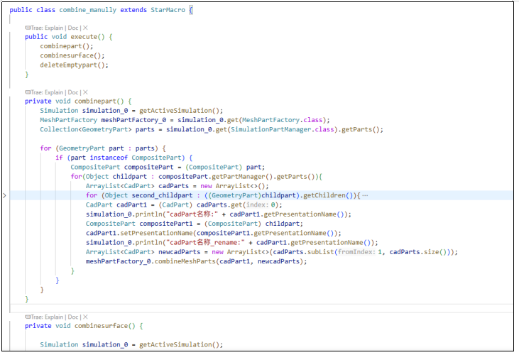The image size is (519, 355).
Task: Click 'instanceof' keyword in the if statement
Action: tap(109, 158)
